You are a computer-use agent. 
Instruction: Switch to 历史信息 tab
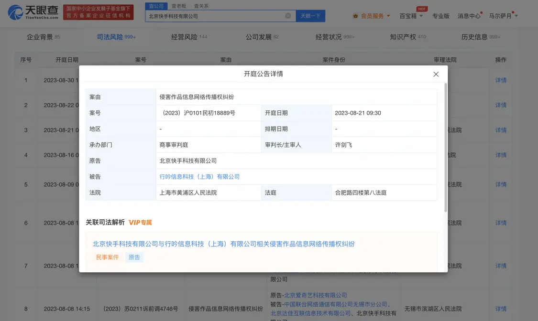click(480, 37)
